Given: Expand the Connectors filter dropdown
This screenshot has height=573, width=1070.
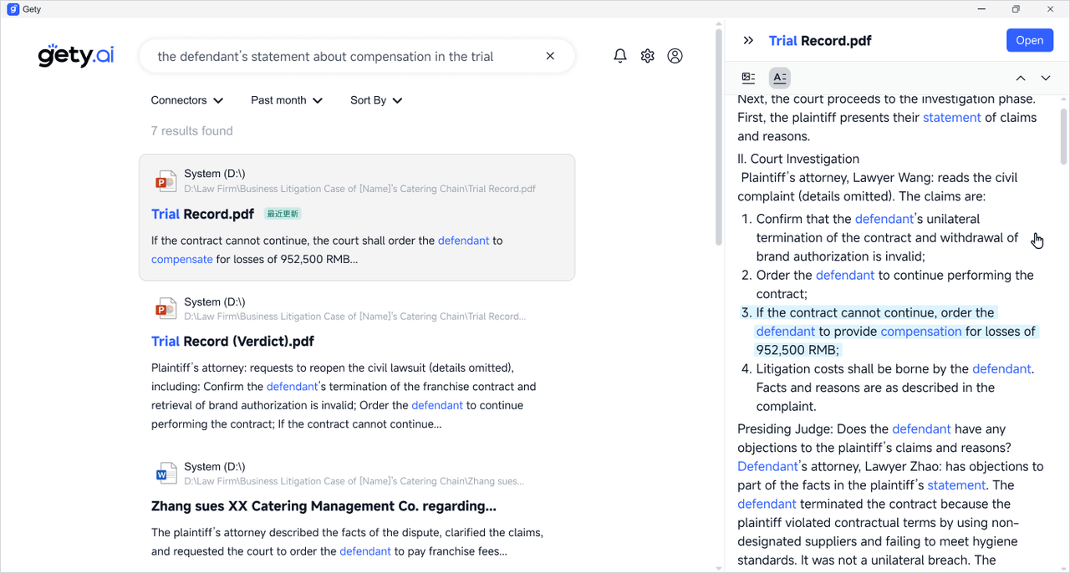Looking at the screenshot, I should pos(187,100).
